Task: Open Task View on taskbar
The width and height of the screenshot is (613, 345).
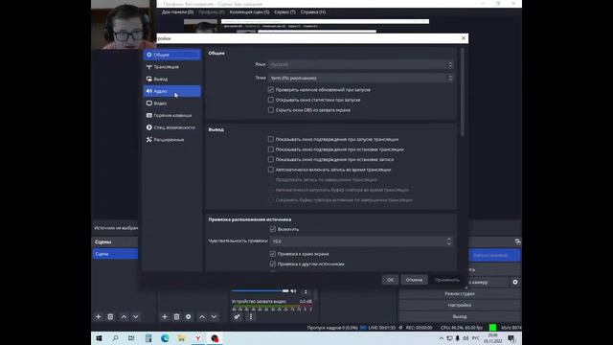Action: [131, 338]
